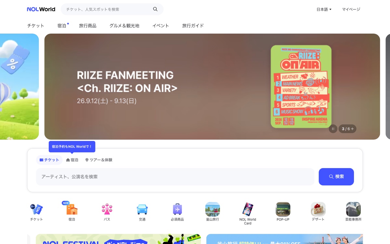Open the 日本語 language dropdown
390x244 pixels.
click(x=324, y=9)
